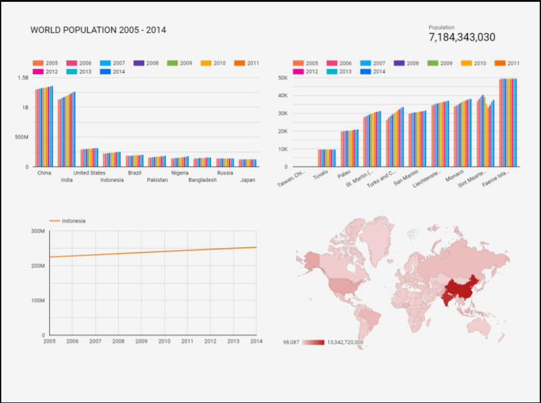This screenshot has width=541, height=403.
Task: Click the China bar group in left chart
Action: pos(44,127)
